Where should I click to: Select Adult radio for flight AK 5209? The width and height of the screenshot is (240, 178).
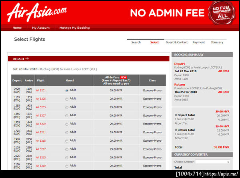(67, 124)
